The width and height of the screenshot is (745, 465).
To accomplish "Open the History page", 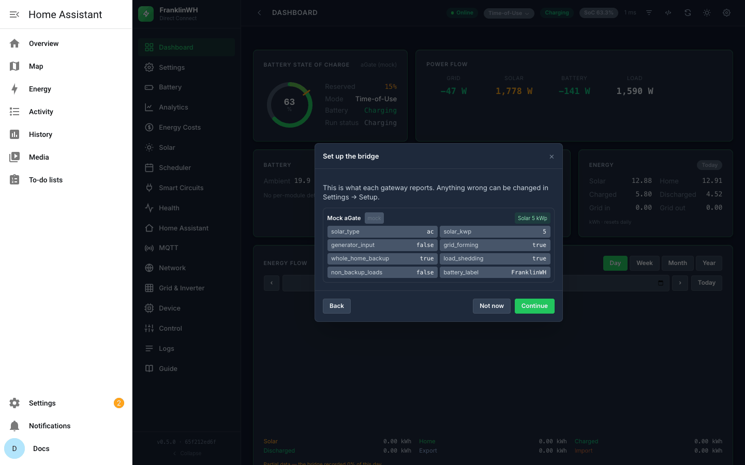I will (66, 134).
